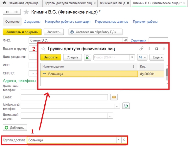
Task: Click the field right of Склонения link
Action: pyautogui.click(x=158, y=40)
